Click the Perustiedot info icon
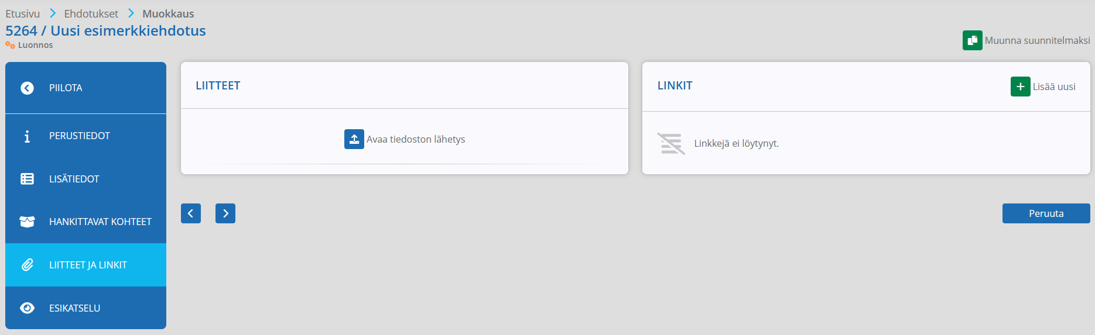 point(27,136)
